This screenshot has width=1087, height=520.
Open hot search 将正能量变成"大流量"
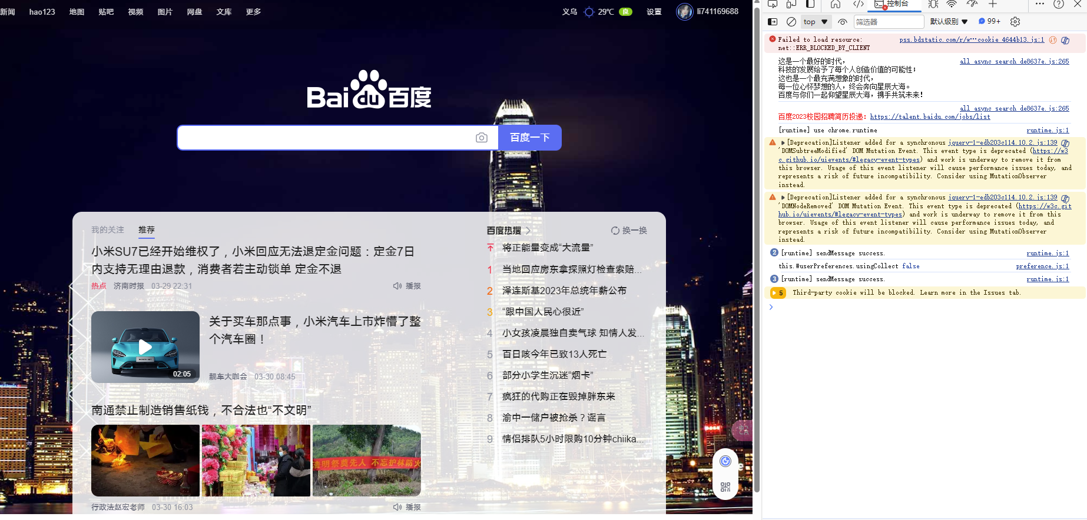548,248
